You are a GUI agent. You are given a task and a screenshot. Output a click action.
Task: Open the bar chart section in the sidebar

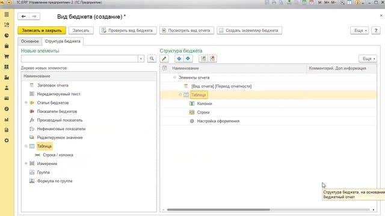point(7,119)
